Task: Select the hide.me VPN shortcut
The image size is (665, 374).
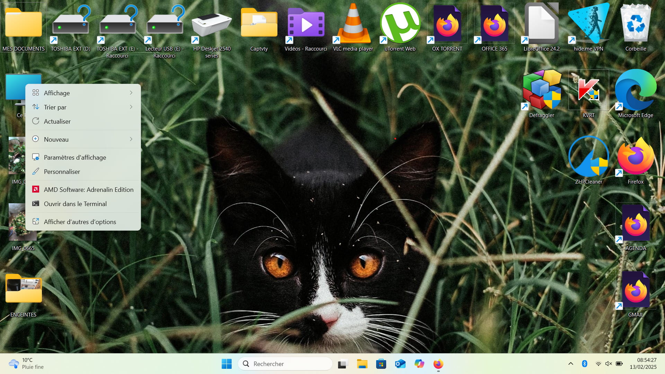Action: click(x=588, y=24)
